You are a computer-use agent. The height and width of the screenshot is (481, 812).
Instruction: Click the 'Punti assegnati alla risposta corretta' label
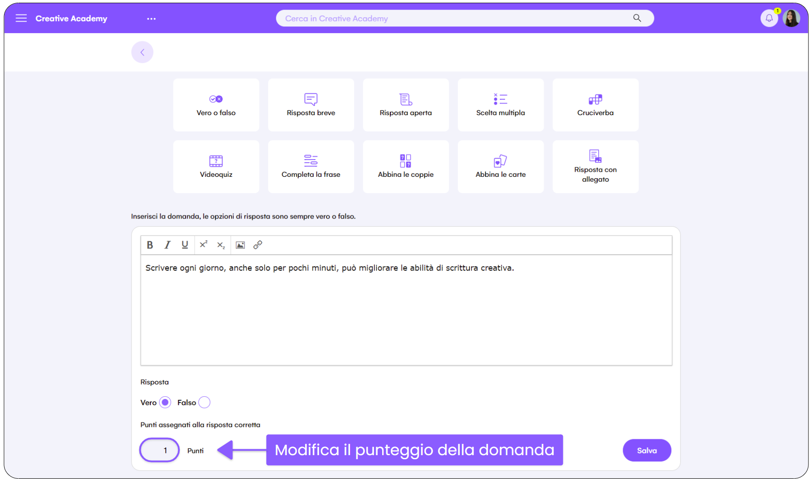[200, 425]
